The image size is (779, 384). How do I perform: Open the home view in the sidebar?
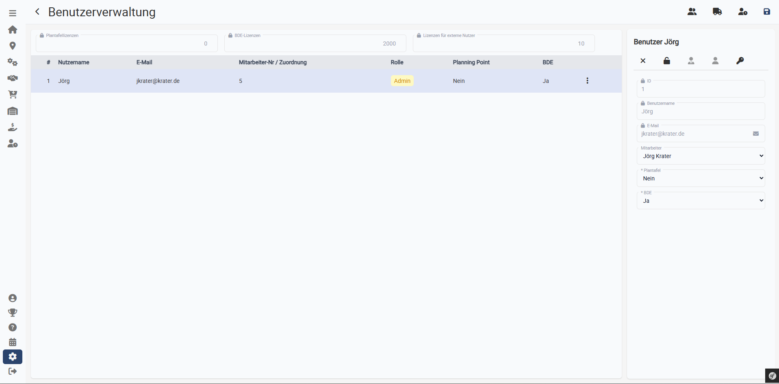click(x=13, y=30)
